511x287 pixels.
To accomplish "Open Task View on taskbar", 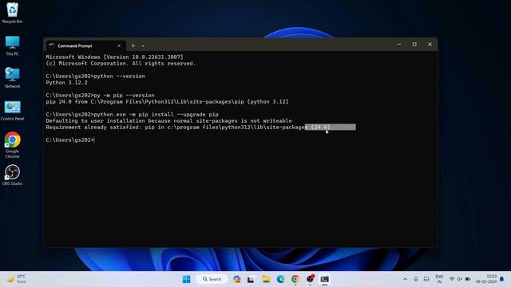I will [251, 279].
